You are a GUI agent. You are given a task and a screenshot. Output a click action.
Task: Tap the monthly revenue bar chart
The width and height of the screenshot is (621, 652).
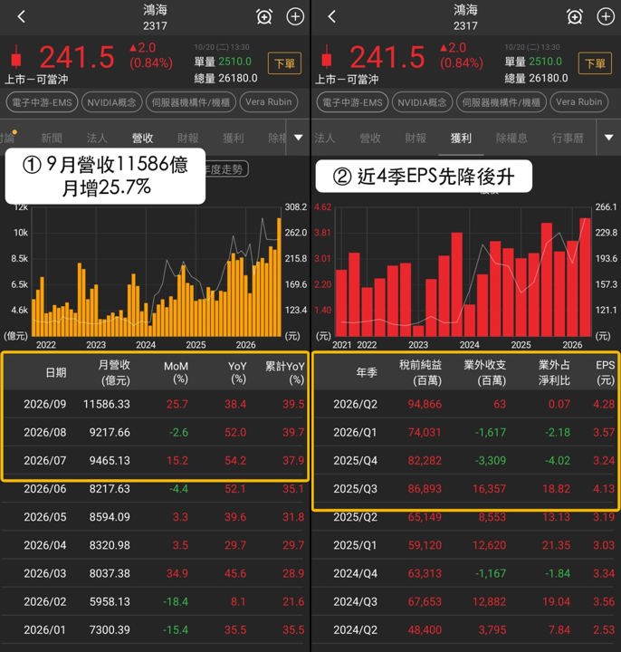[x=157, y=273]
